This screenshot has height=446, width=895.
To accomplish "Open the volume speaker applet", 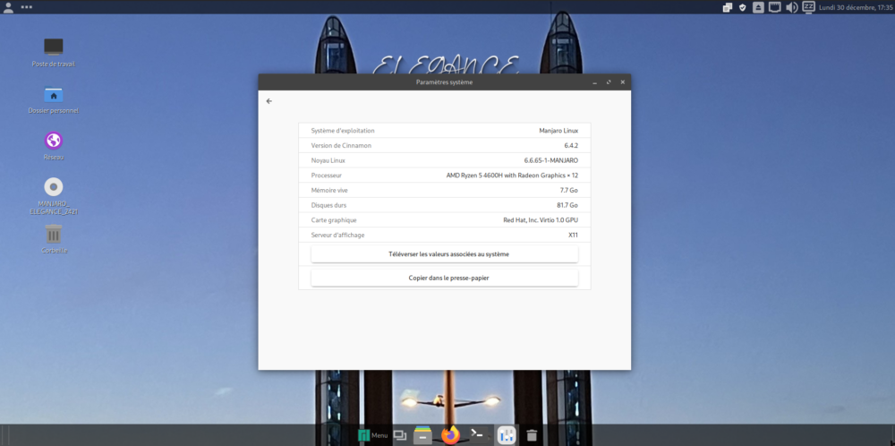I will [x=791, y=7].
